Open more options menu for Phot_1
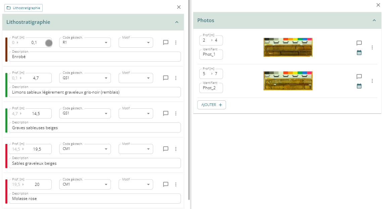 (372, 48)
